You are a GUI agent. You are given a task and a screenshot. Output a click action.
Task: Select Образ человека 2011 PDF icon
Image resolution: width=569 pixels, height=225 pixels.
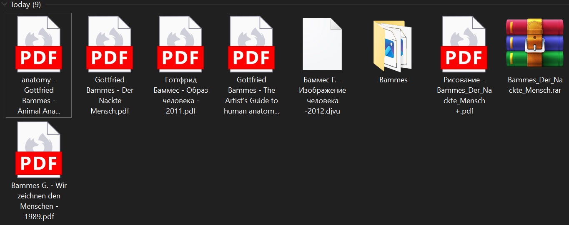(180, 44)
